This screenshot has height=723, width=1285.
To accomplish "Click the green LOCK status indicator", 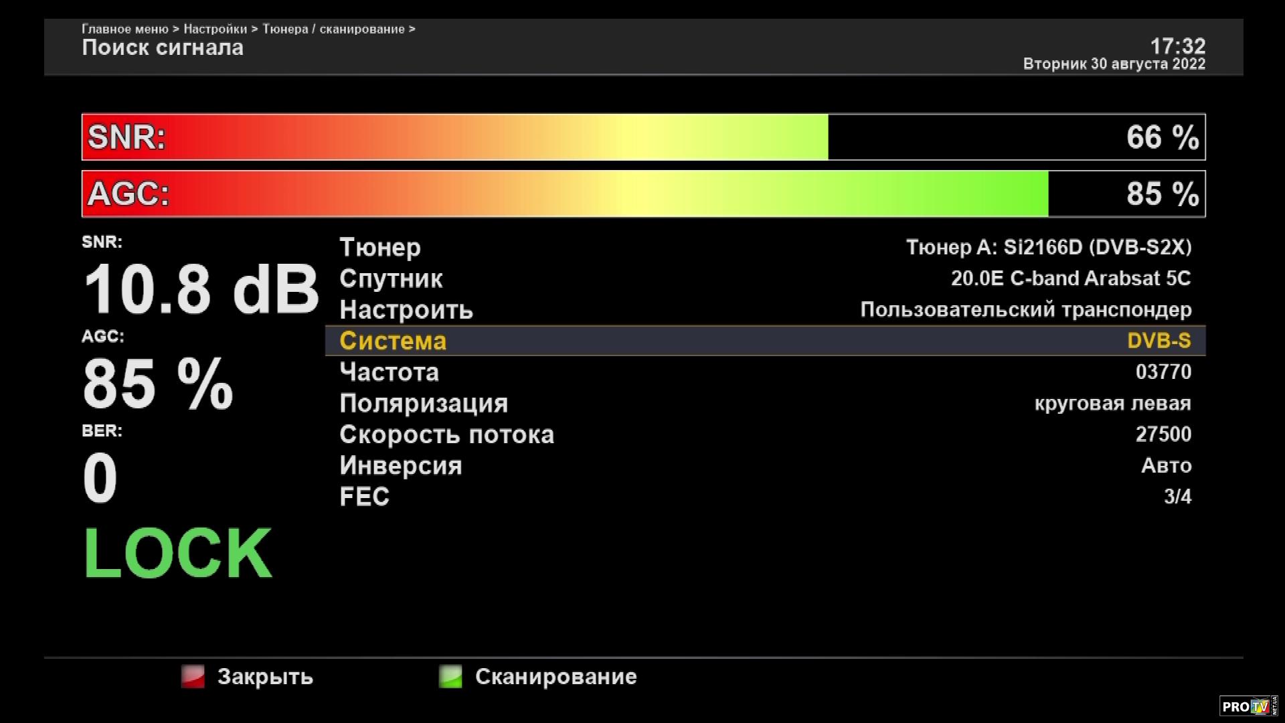I will point(178,553).
